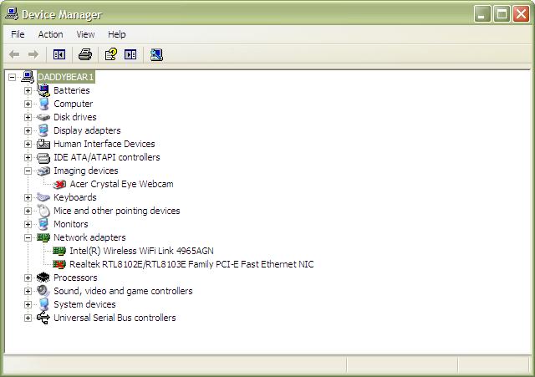The image size is (535, 377).
Task: Select the Batteries label
Action: [72, 90]
